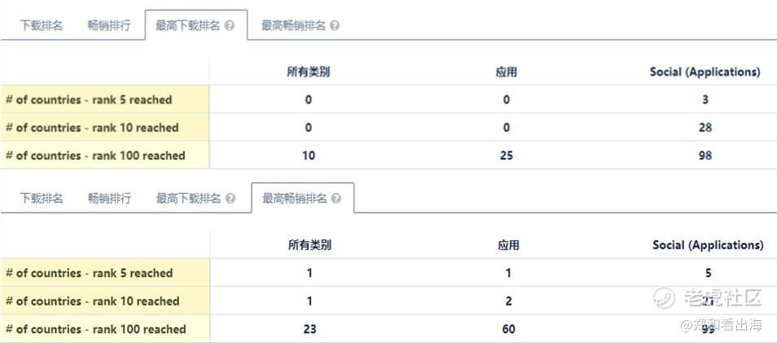777x343 pixels.
Task: Click the value 98 in the upper table
Action: [x=705, y=156]
